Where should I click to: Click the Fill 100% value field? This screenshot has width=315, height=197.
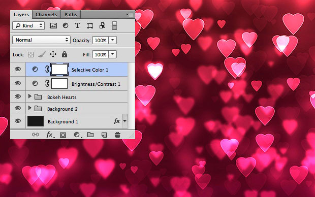pos(101,54)
